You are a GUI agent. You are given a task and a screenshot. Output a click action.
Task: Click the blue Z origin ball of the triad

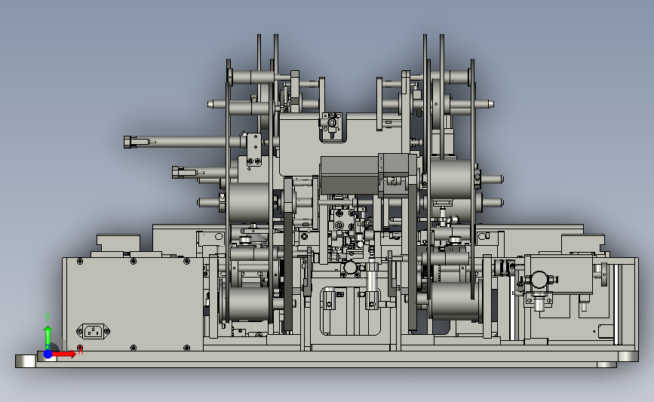pyautogui.click(x=48, y=354)
